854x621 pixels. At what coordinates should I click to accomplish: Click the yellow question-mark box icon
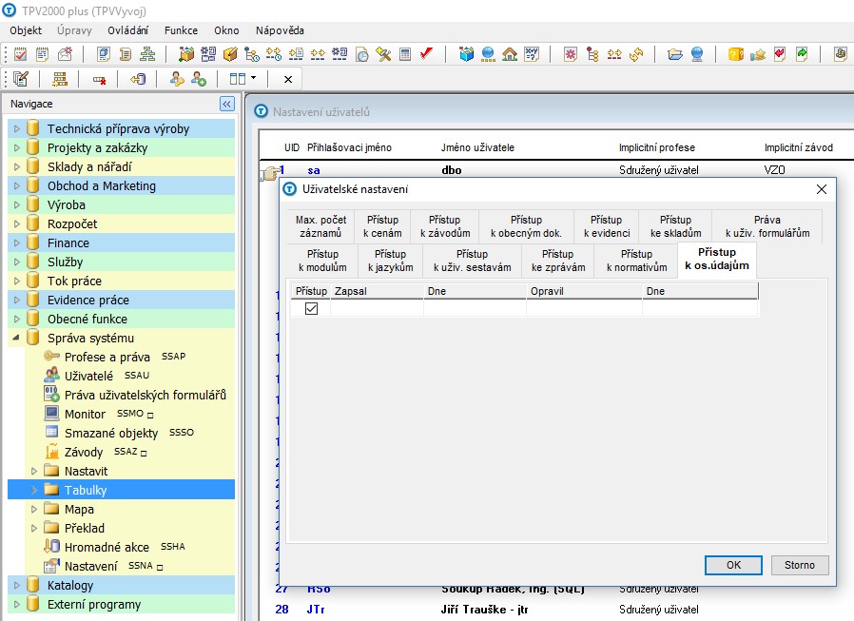click(x=735, y=54)
